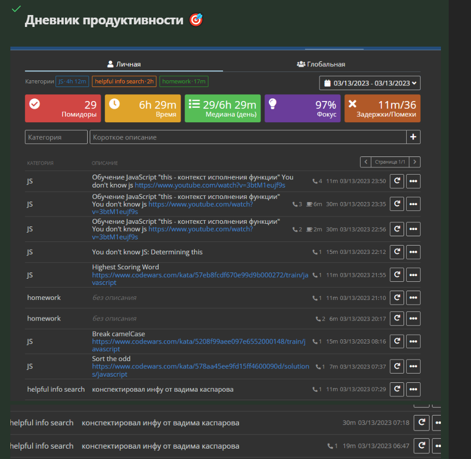
Task: Click the plus icon to add entry
Action: point(413,137)
